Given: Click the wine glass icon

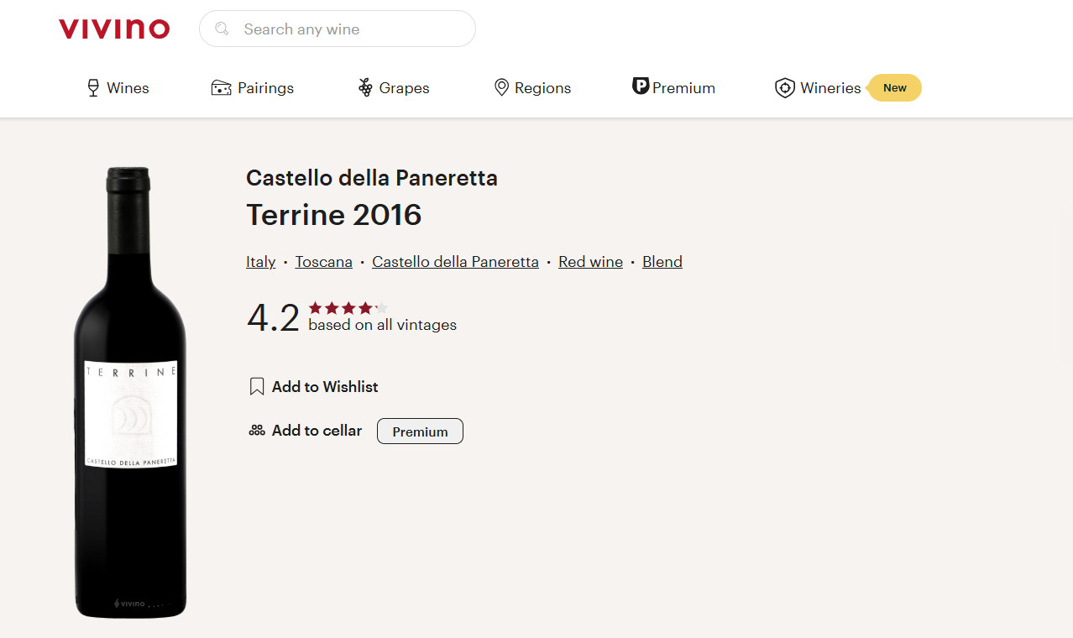Looking at the screenshot, I should pyautogui.click(x=93, y=88).
